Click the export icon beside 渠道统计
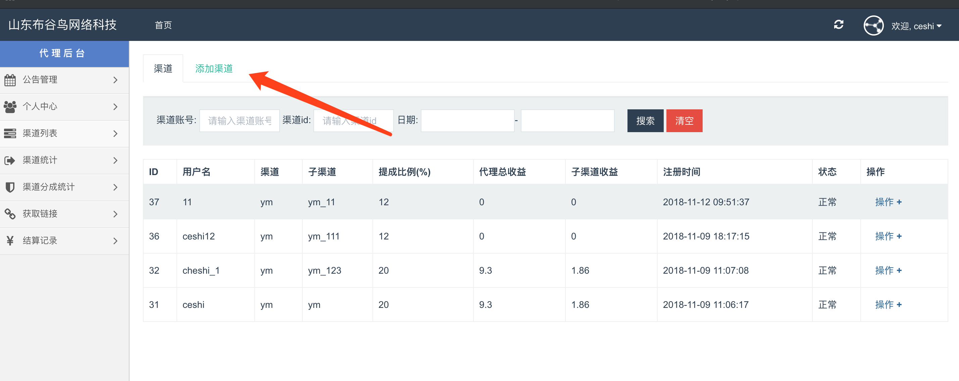The image size is (959, 381). pyautogui.click(x=10, y=160)
